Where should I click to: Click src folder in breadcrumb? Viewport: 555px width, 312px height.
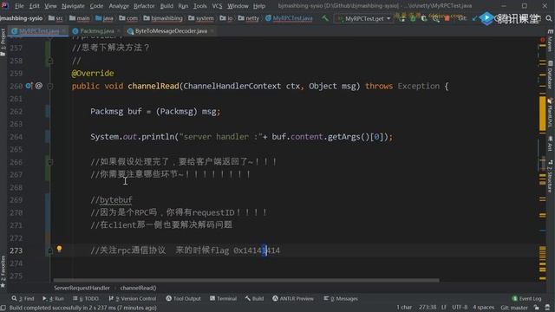pos(55,18)
